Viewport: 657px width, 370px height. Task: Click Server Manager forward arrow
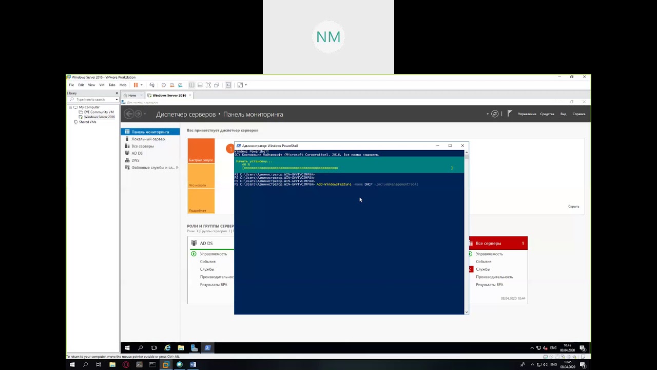tap(138, 114)
